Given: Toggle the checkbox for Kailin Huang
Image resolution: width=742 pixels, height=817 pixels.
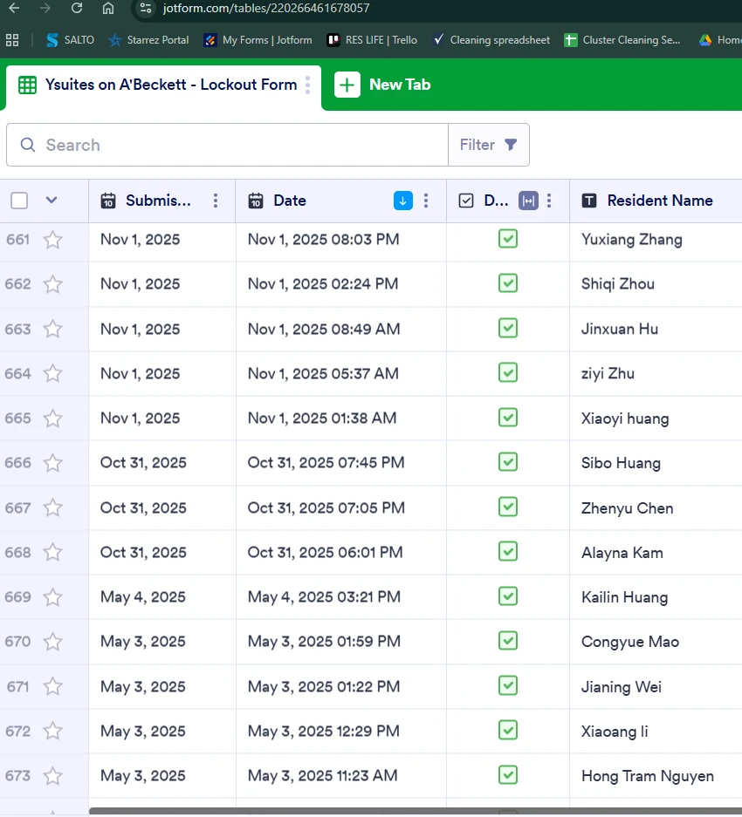Looking at the screenshot, I should tap(508, 596).
